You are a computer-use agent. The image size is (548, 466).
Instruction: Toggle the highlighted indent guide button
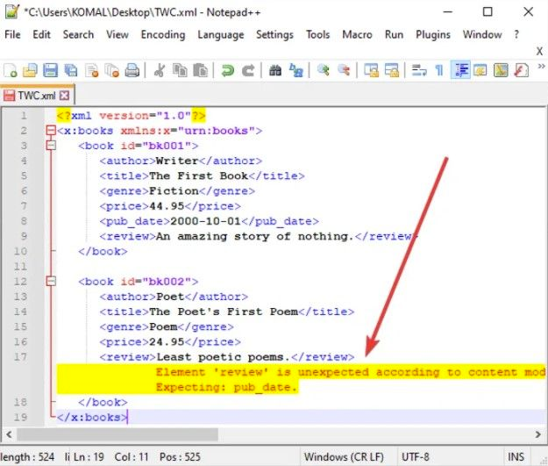click(x=460, y=70)
